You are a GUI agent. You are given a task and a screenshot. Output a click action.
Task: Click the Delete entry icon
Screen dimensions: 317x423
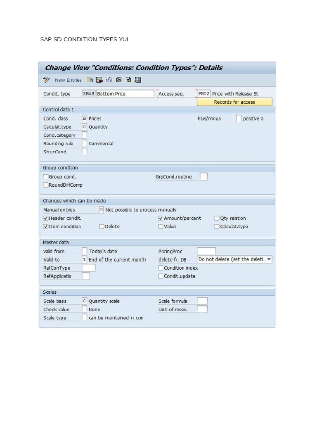[x=99, y=80]
